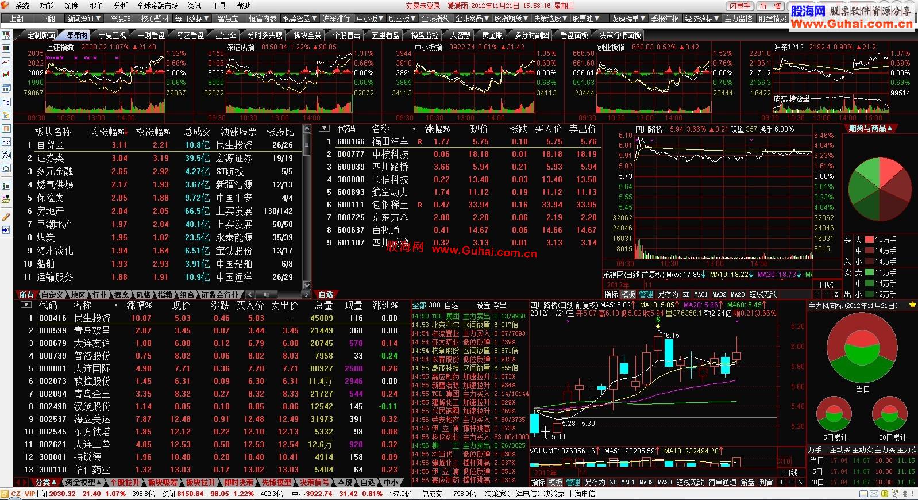Click the first icon in the left sidebar
This screenshot has height=500, width=918.
[6, 36]
